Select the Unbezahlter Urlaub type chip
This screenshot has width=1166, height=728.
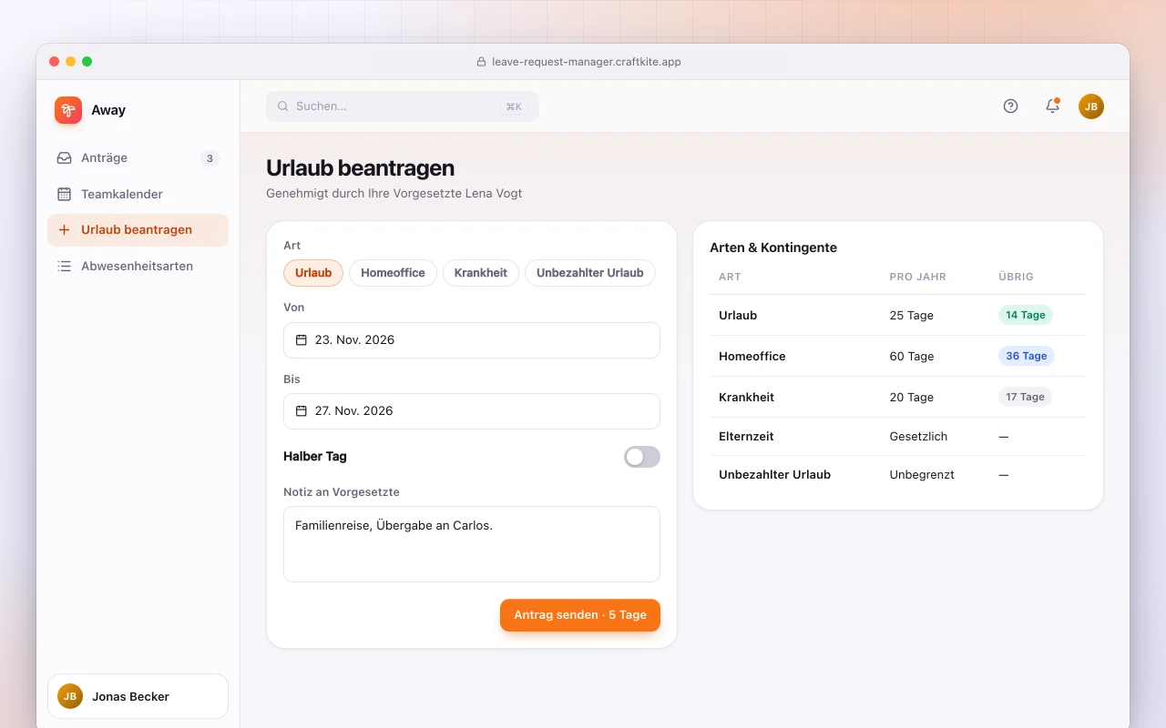590,273
